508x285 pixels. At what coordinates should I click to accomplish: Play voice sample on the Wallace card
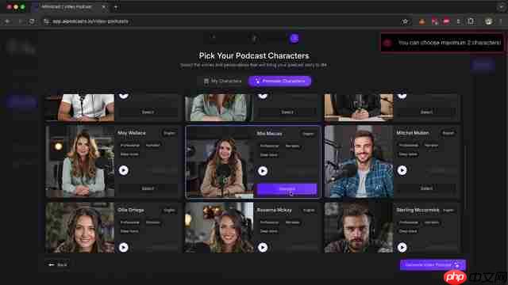(124, 170)
